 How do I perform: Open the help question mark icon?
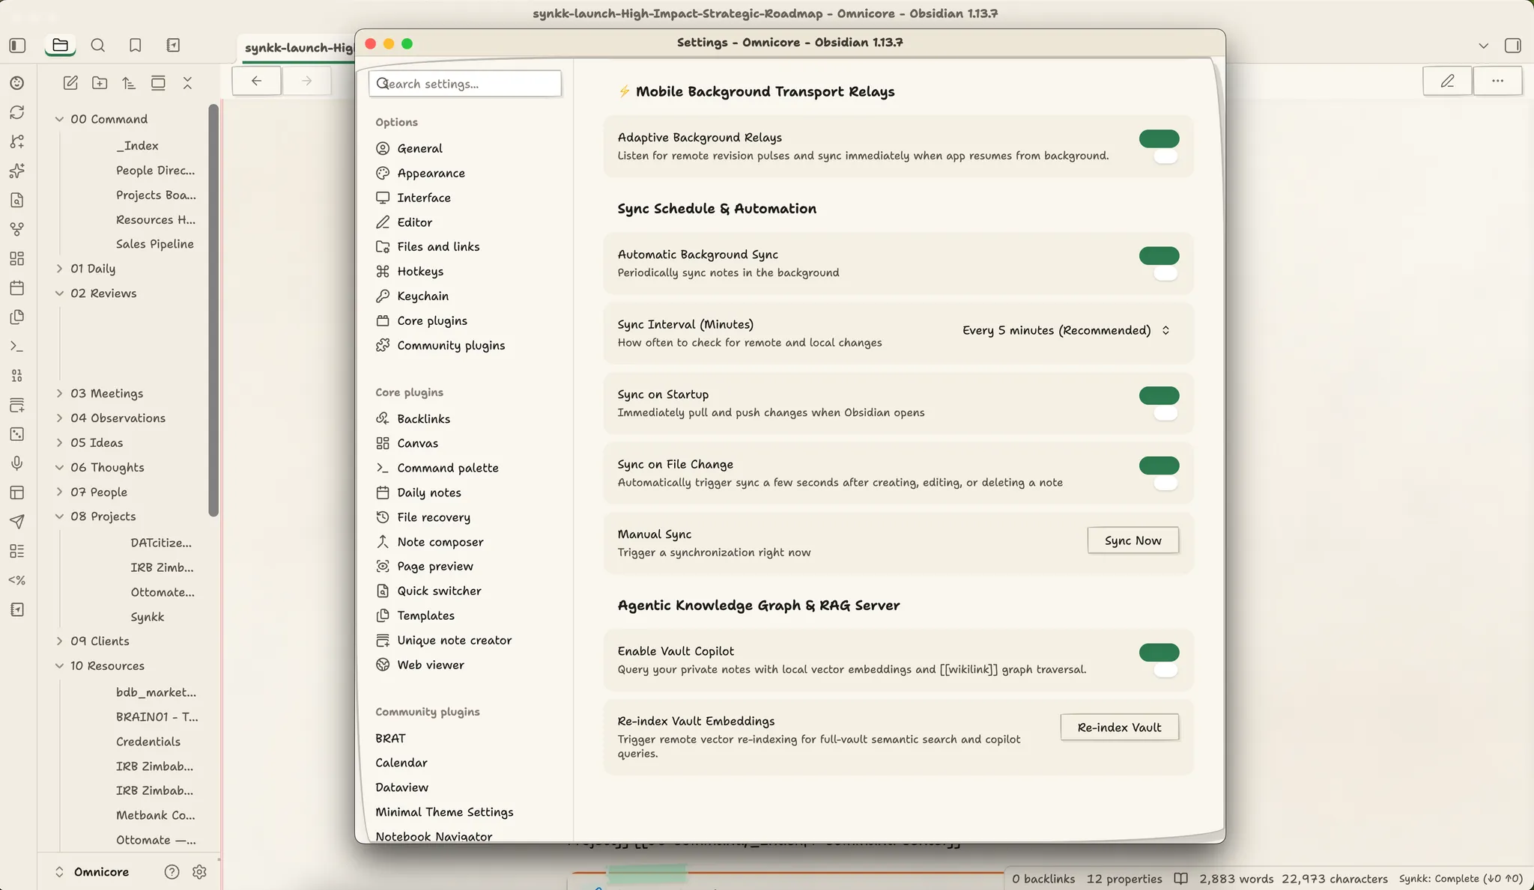(172, 872)
